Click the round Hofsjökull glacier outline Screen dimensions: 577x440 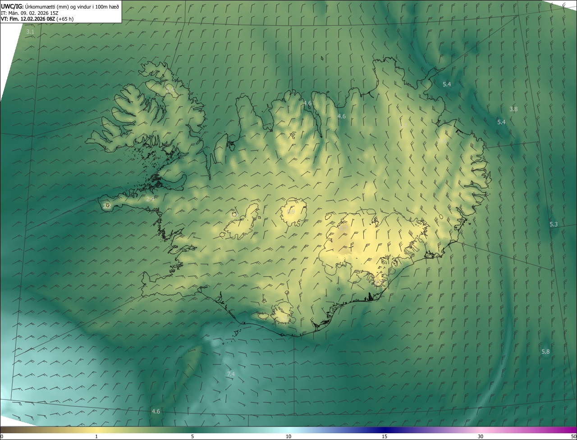tap(293, 211)
